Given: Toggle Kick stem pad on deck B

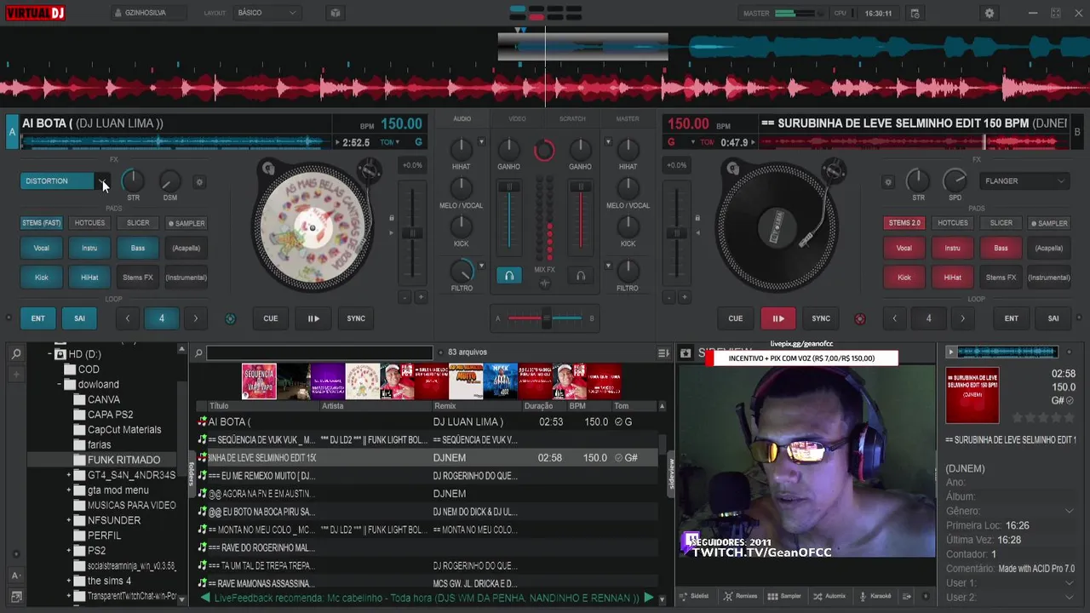Looking at the screenshot, I should pyautogui.click(x=904, y=277).
